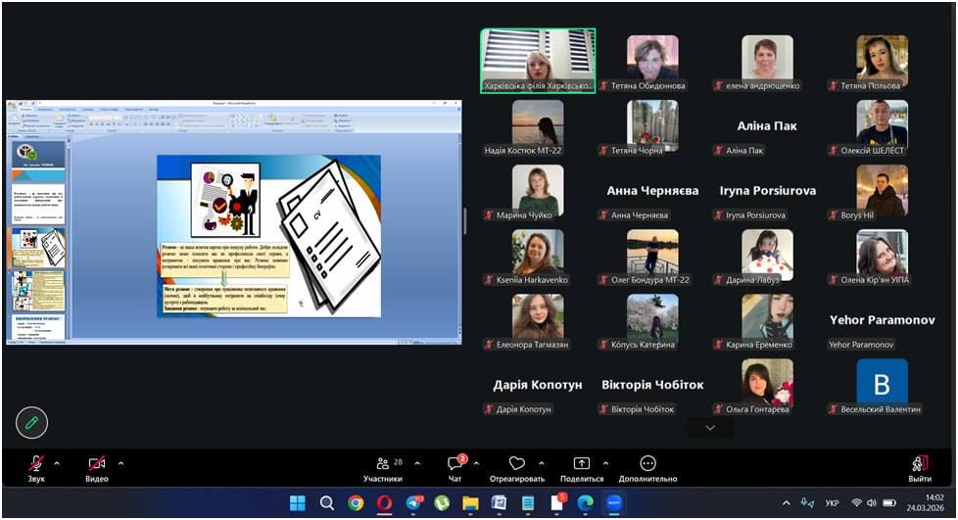
Task: Open the annotation pencil tool
Action: pyautogui.click(x=31, y=422)
